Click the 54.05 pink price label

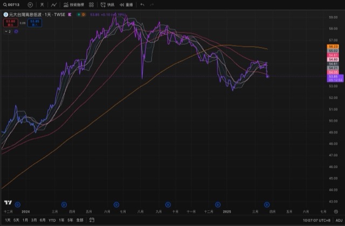coord(333,72)
